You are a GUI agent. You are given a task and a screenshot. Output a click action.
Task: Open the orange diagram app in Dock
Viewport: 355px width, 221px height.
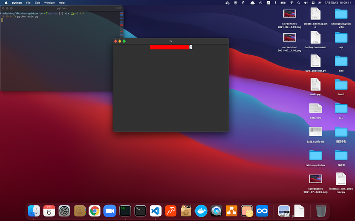(x=232, y=211)
